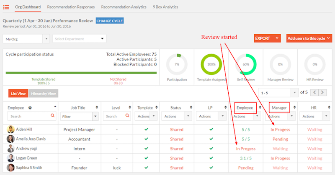This screenshot has width=335, height=175.
Task: Click Andrew yogi's avatar
Action: pos(10,149)
